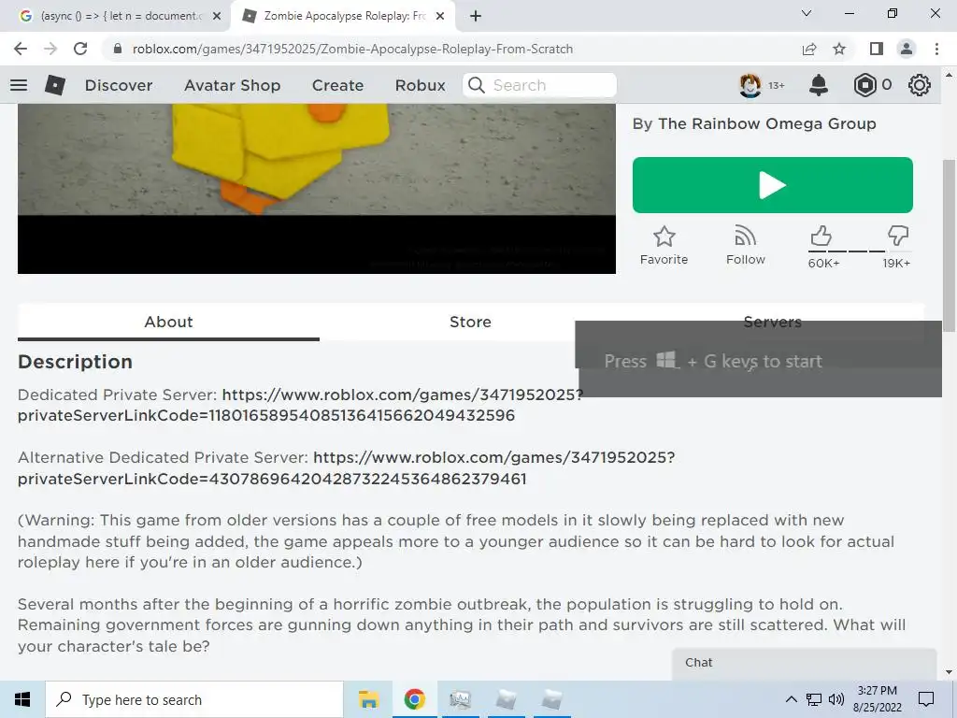The image size is (957, 718).
Task: Switch to the async Google search tab
Action: click(116, 16)
